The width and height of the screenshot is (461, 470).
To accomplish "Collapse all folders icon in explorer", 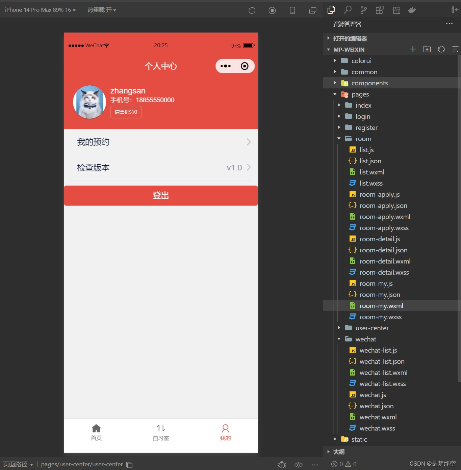I will point(455,49).
